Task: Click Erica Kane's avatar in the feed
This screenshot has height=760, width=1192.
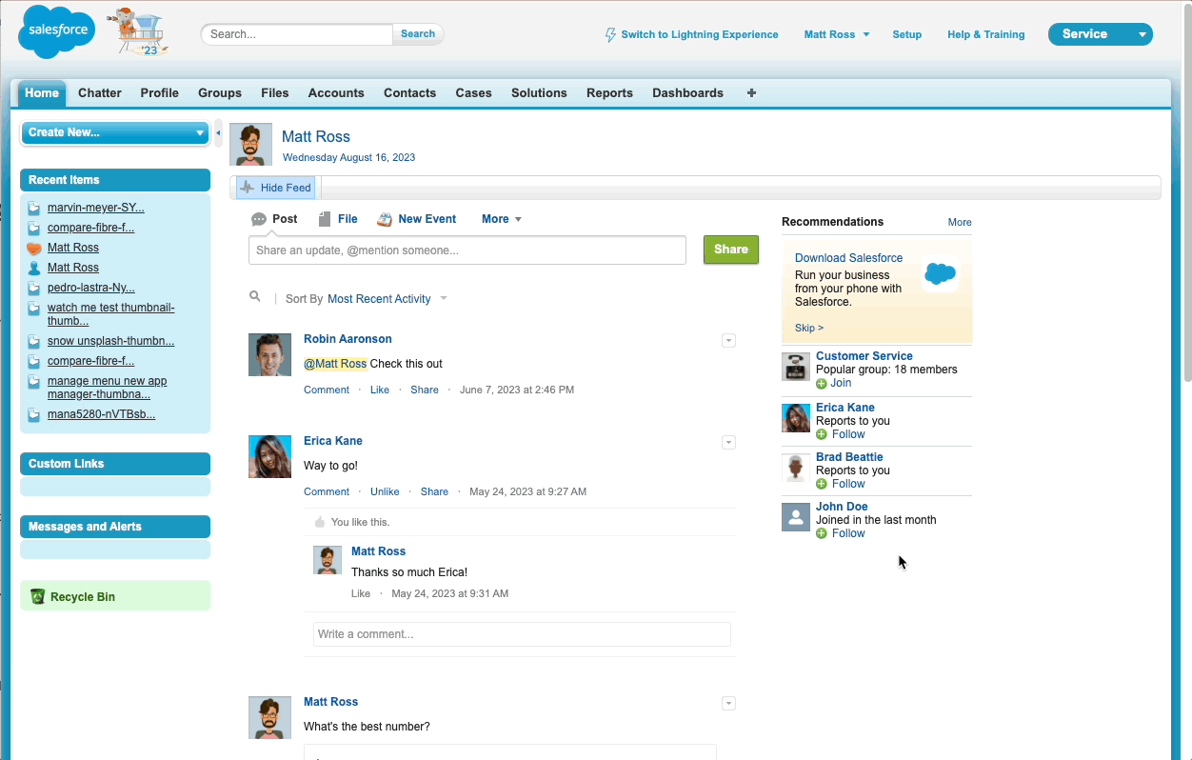Action: tap(269, 456)
